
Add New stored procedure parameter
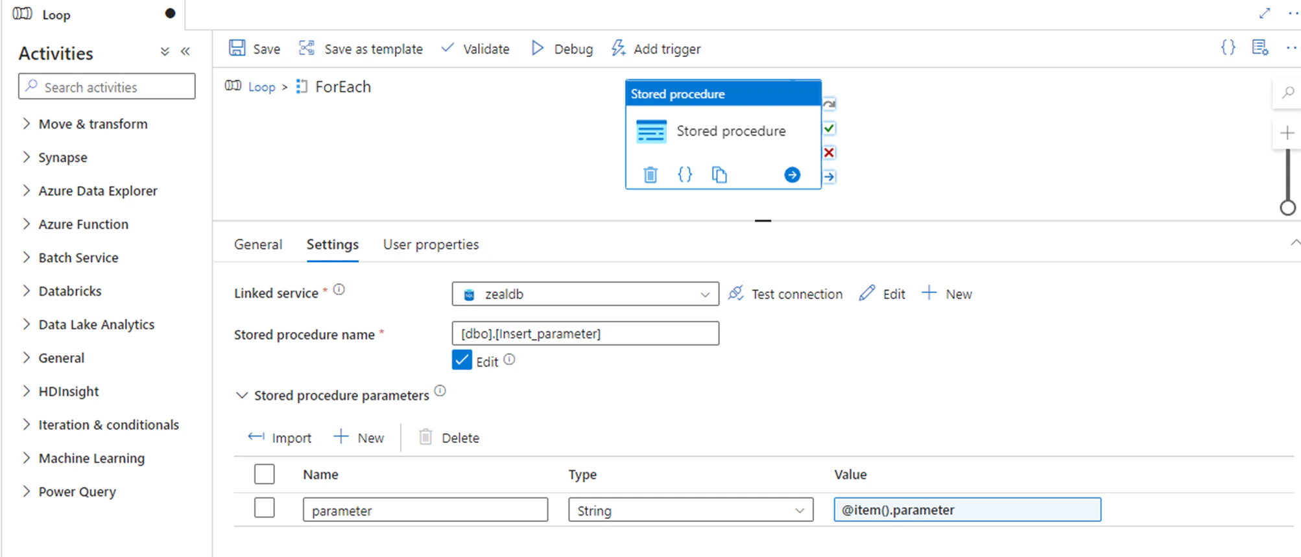[x=359, y=438]
